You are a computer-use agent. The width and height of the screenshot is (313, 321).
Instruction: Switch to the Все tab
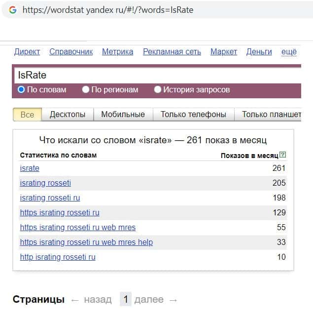(27, 115)
